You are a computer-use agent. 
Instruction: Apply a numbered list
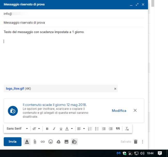point(90,129)
